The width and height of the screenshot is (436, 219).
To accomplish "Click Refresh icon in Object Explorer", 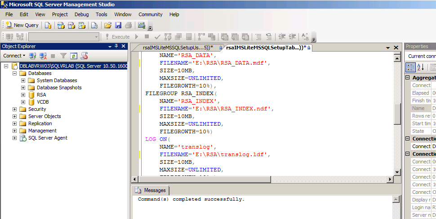I will (73, 56).
